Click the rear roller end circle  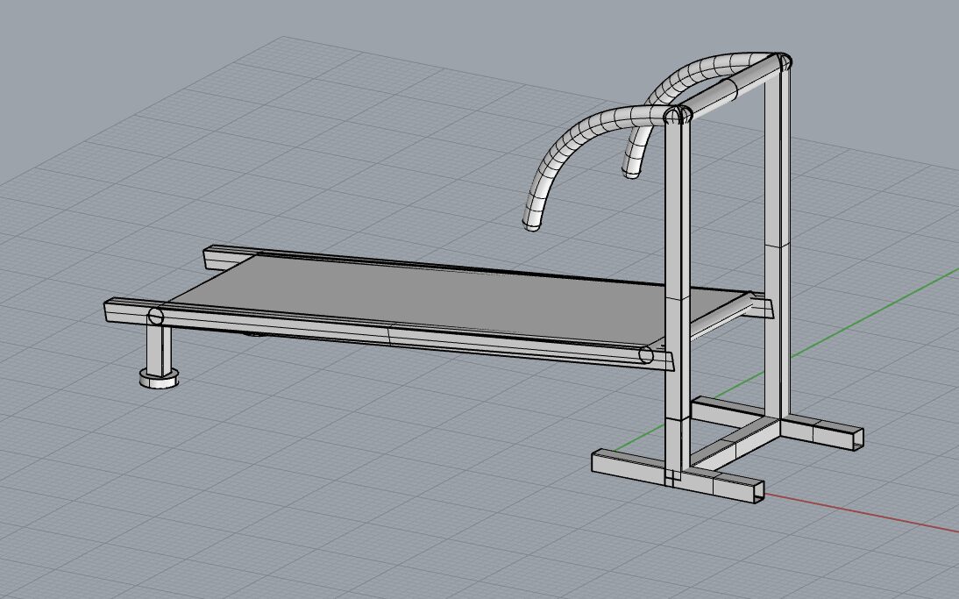157,317
